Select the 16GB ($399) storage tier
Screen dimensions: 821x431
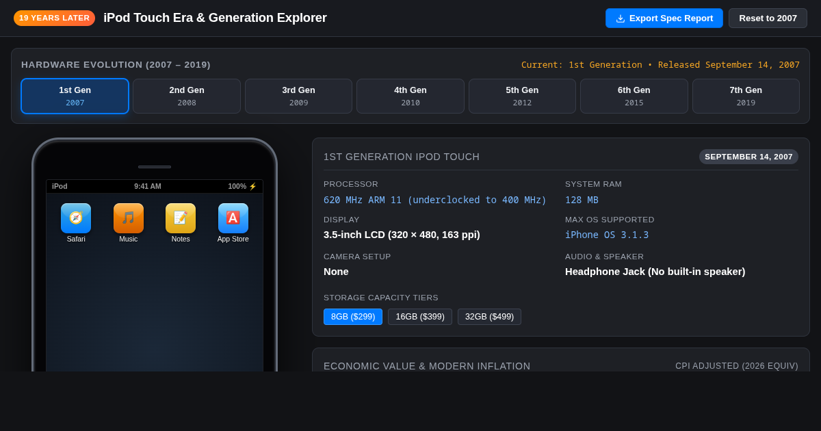pyautogui.click(x=420, y=317)
